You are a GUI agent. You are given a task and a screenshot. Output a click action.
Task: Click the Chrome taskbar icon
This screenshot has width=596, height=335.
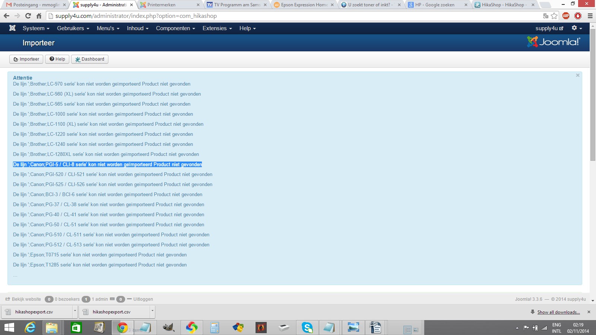(122, 328)
